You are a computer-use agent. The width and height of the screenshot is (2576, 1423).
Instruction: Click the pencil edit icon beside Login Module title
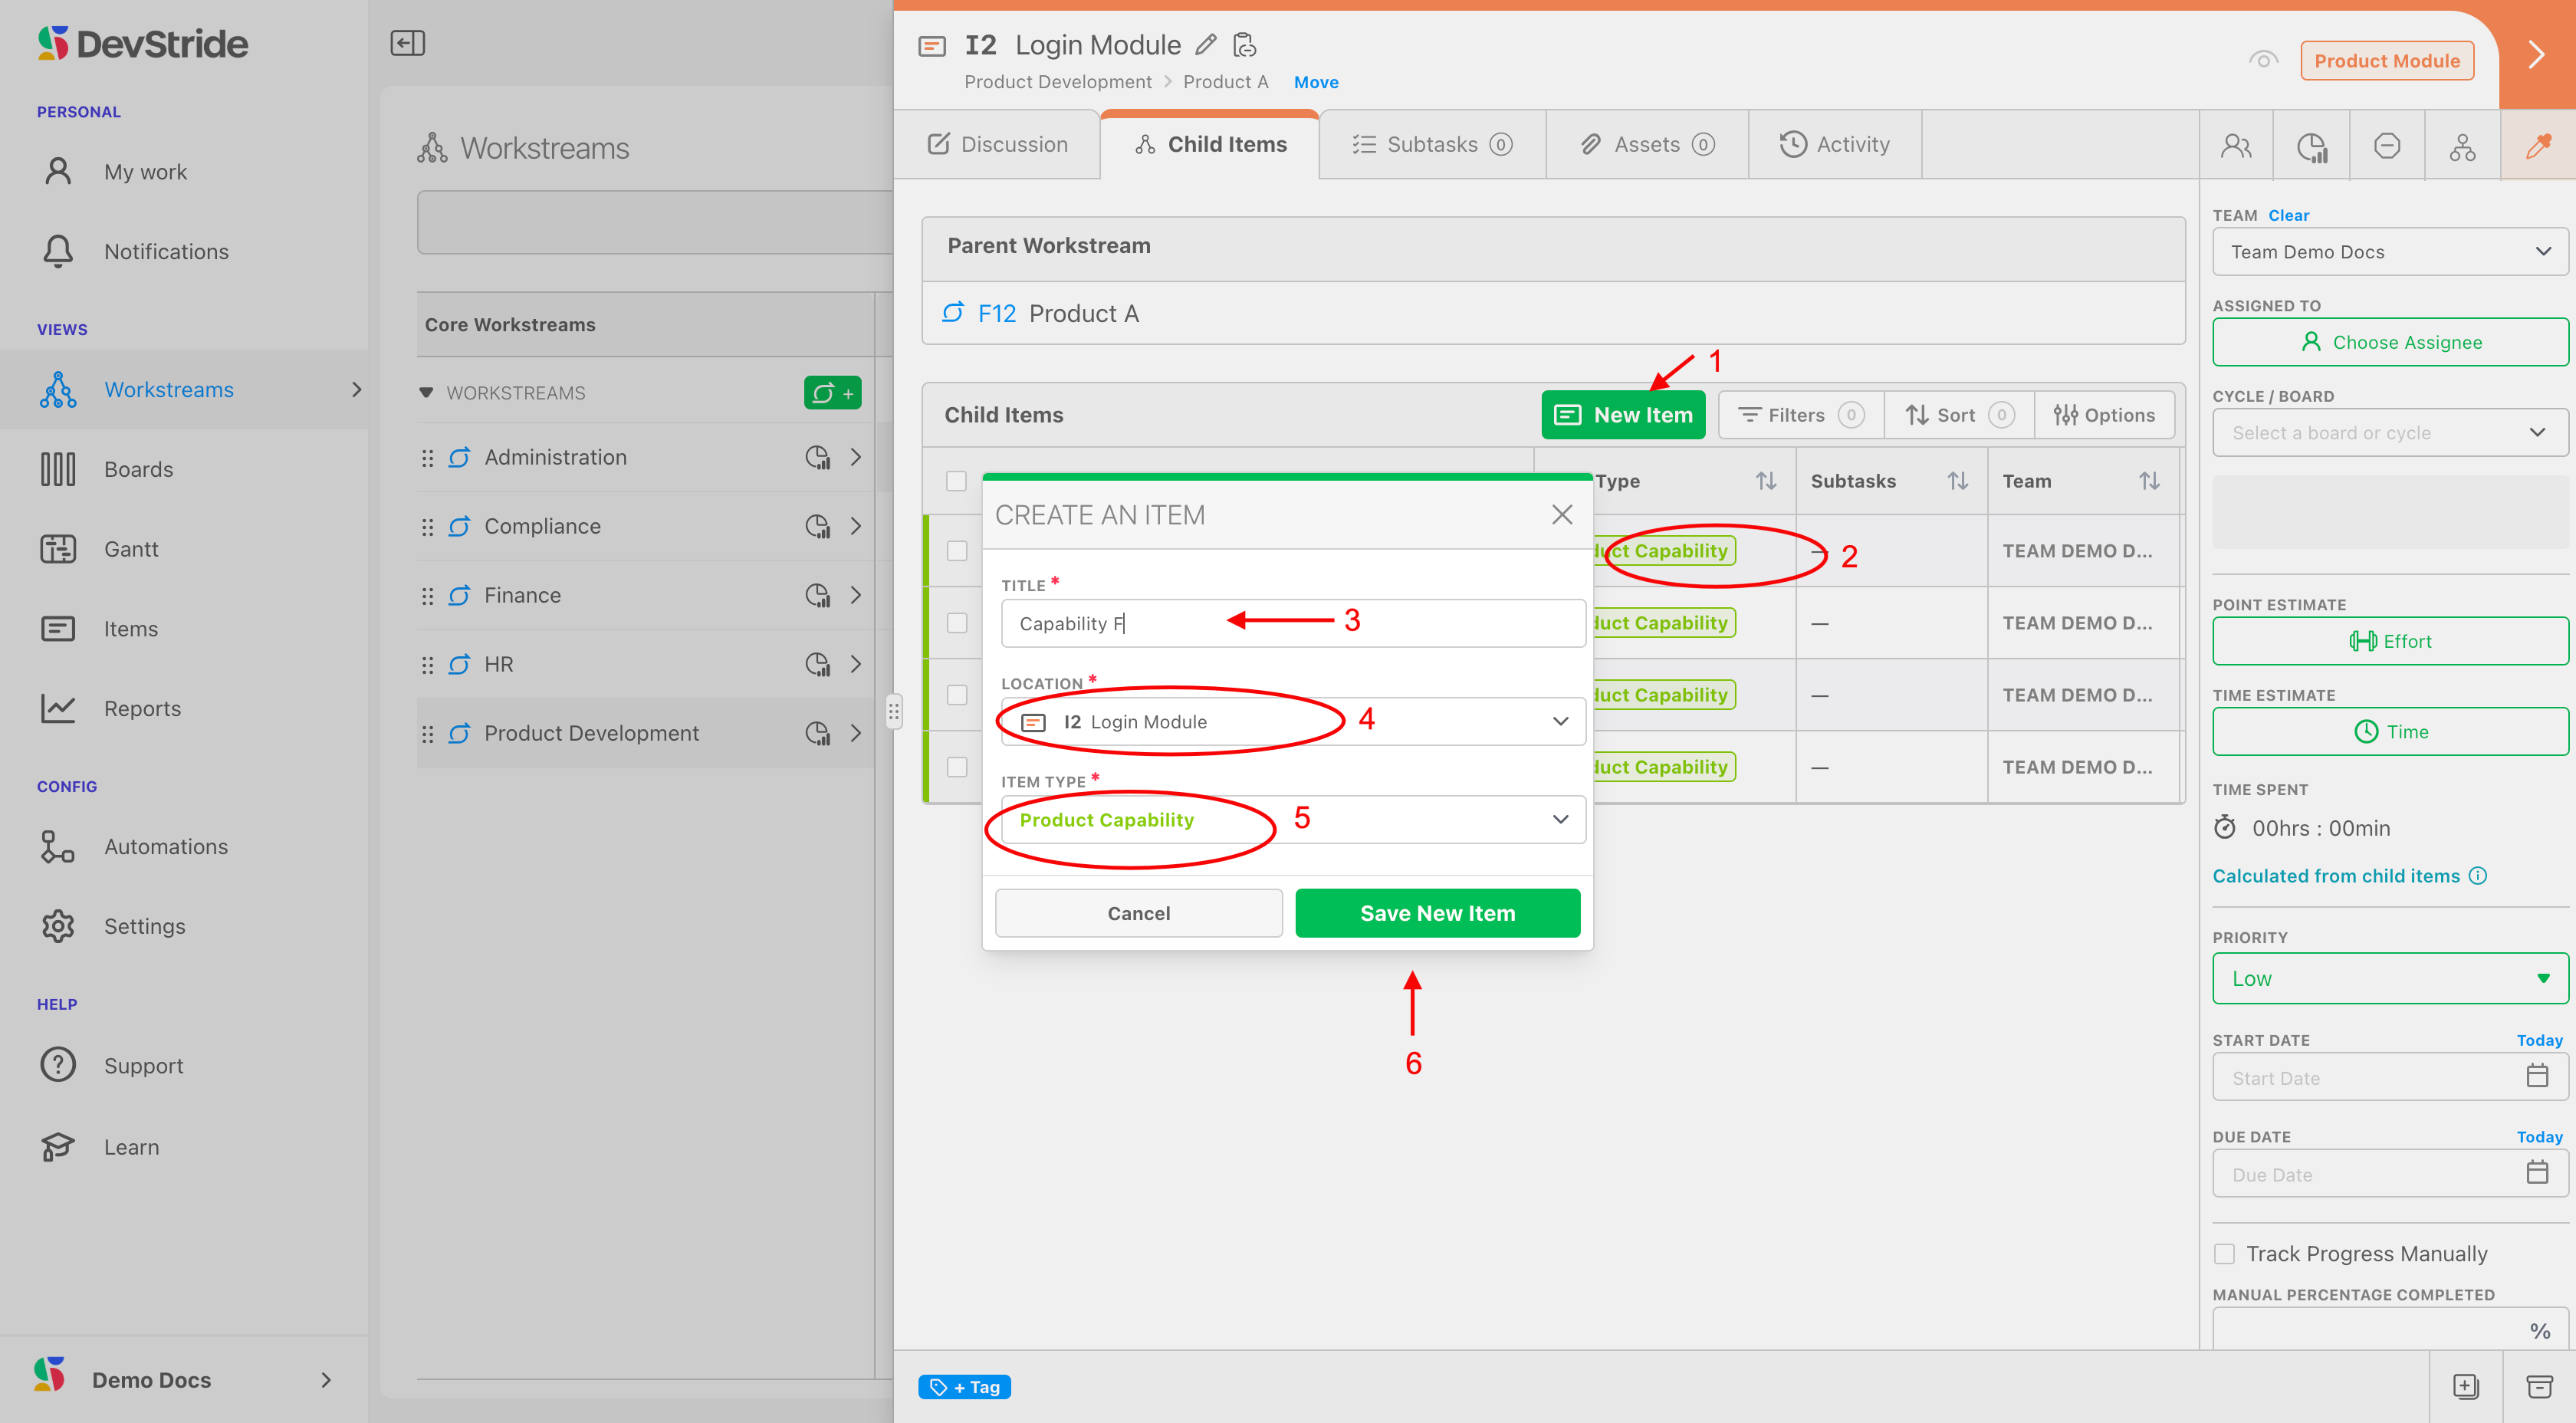1206,45
